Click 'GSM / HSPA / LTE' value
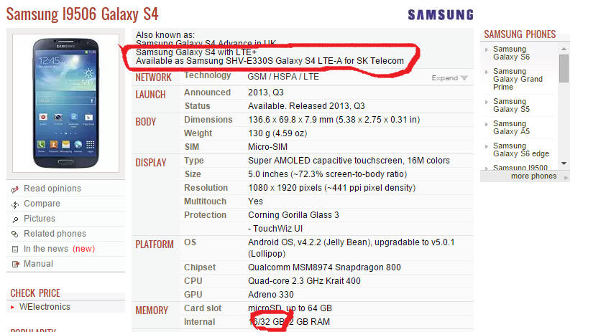The width and height of the screenshot is (611, 332). pyautogui.click(x=283, y=77)
